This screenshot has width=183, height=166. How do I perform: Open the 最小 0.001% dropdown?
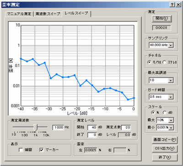click(171, 128)
